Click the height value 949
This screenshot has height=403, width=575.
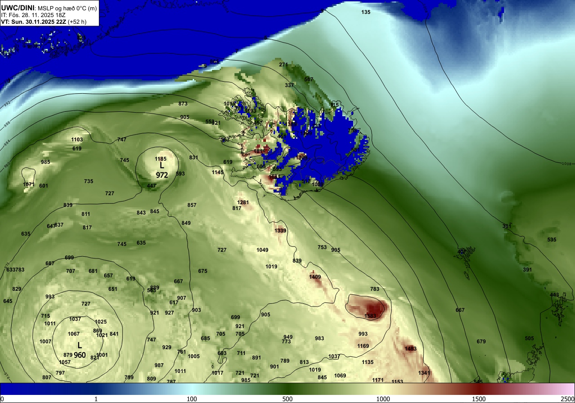(288, 337)
